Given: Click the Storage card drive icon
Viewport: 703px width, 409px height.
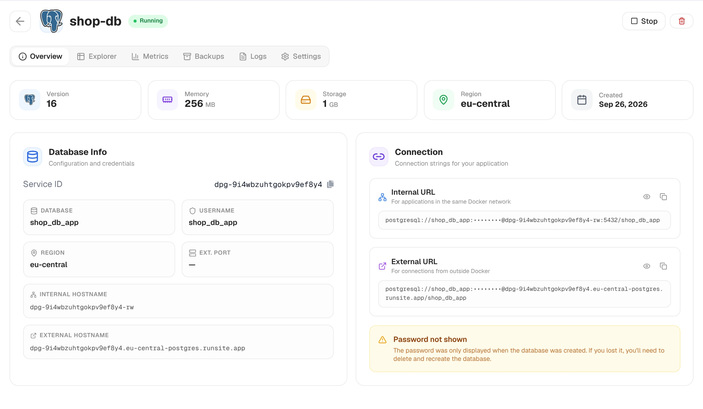Looking at the screenshot, I should pos(306,100).
